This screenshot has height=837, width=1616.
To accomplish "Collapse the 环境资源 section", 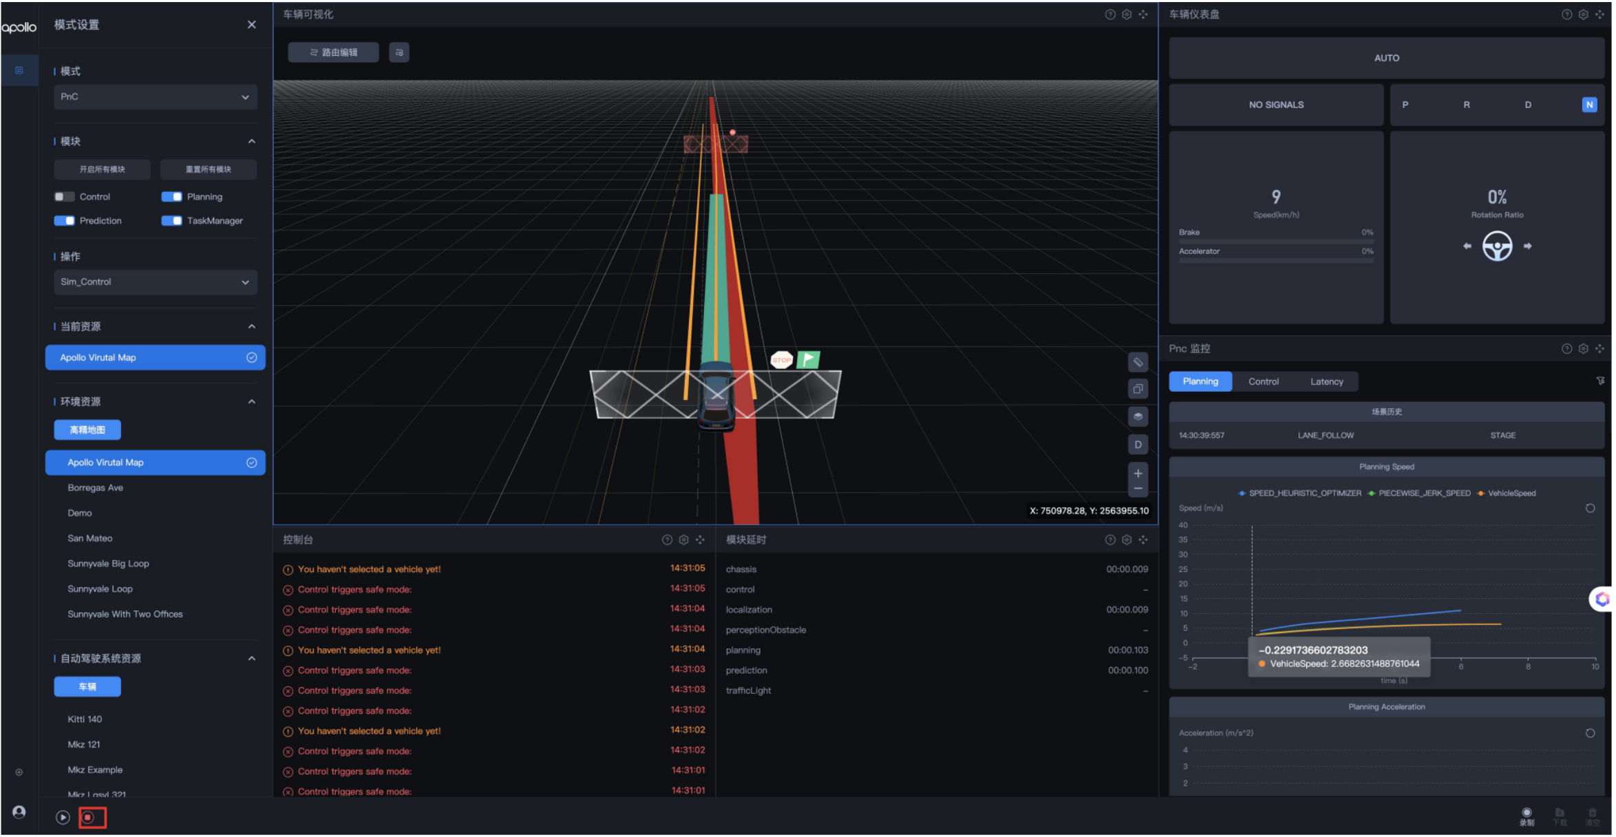I will [252, 402].
